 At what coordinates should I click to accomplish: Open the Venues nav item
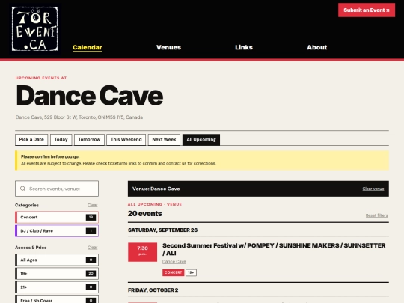(x=168, y=47)
